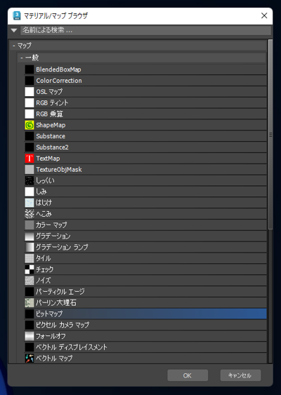Click the しみ white icon
The image size is (281, 395).
pyautogui.click(x=30, y=192)
